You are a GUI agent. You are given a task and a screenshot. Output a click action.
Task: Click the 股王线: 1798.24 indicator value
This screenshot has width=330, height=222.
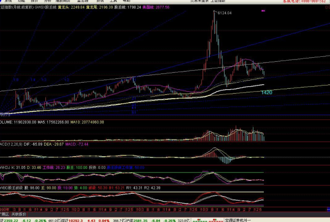(127, 7)
